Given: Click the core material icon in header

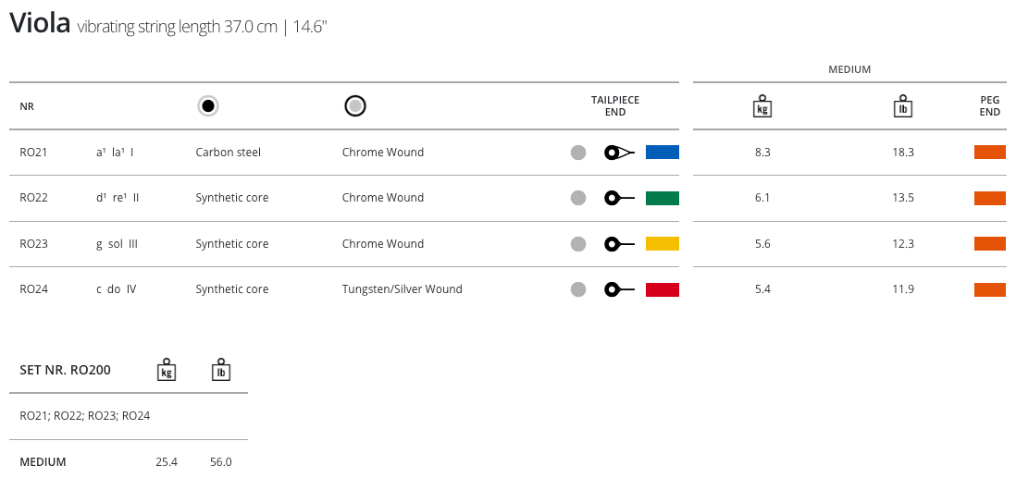Looking at the screenshot, I should (208, 106).
